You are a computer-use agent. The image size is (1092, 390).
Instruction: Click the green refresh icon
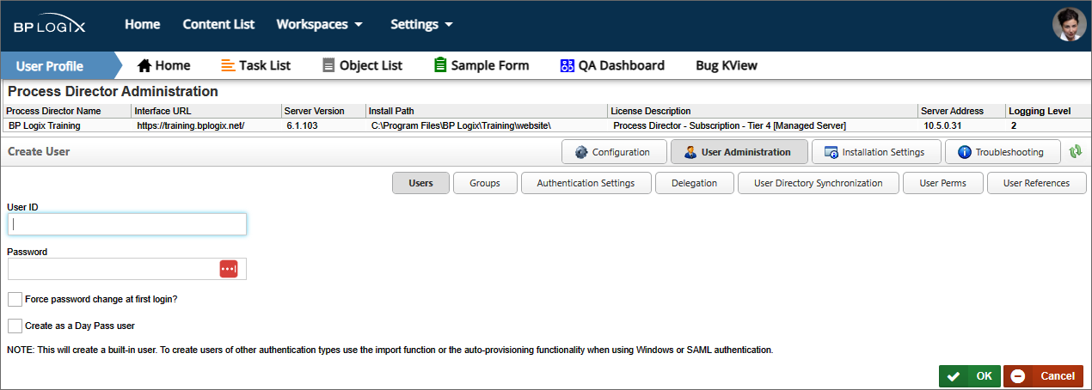point(1075,152)
